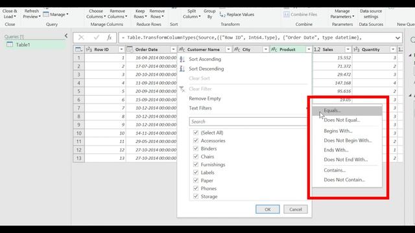Open the Close & Load dropdown
Image resolution: width=415 pixels, height=233 pixels.
10,14
